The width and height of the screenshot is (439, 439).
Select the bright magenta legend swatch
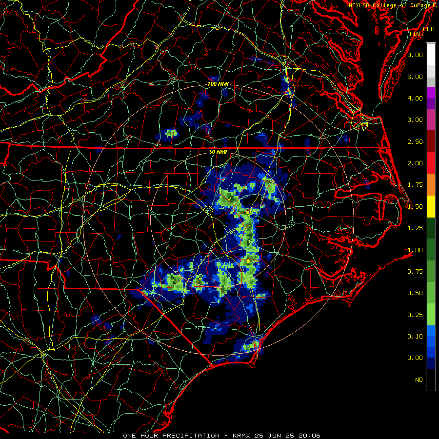431,93
